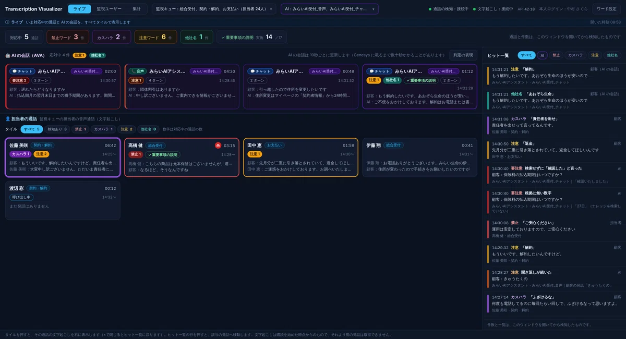The height and width of the screenshot is (339, 626).
Task: Open hit row 14:30:08 禁止「ご安心ください」
Action: point(554,229)
